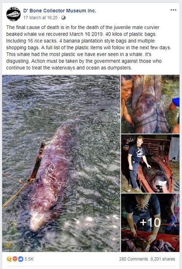The height and width of the screenshot is (269, 182).
Task: Click the phrase '40 kilos of plastic bags'
Action: (x=131, y=34)
